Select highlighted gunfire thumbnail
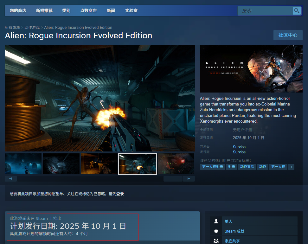The width and height of the screenshot is (308, 244). coord(138,164)
